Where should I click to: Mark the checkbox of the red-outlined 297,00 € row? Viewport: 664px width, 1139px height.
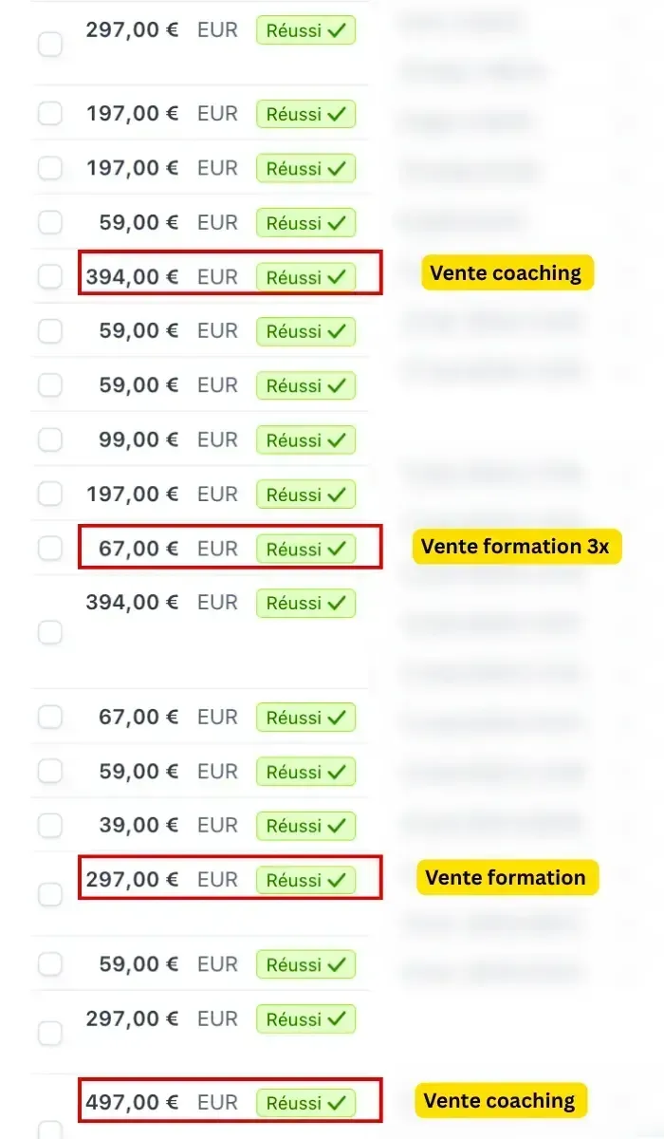(49, 894)
